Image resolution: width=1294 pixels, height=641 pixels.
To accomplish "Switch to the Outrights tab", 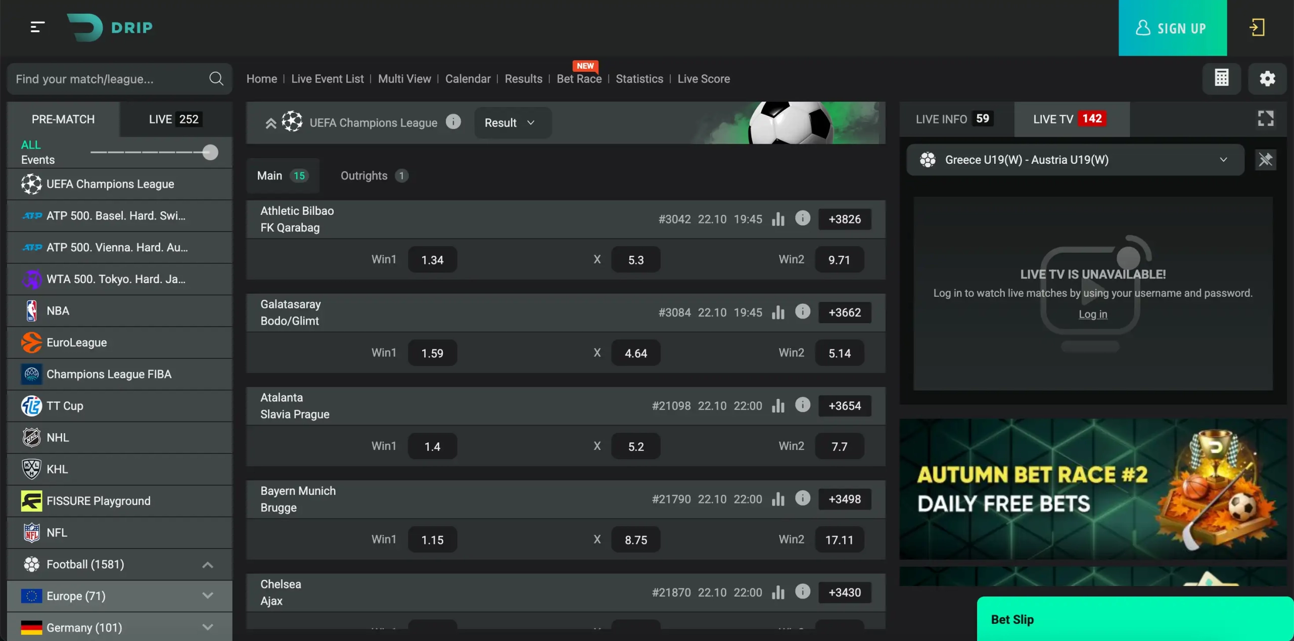I will 373,175.
